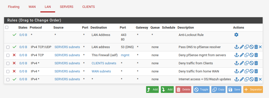Select the LAN tab
This screenshot has width=269, height=98.
click(x=48, y=7)
